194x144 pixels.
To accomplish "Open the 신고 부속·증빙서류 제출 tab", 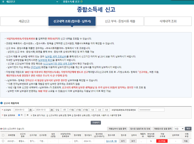I will (x=120, y=22).
